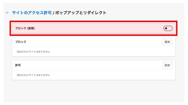
Task: Select the 許可 list section heading
Action: (18, 65)
